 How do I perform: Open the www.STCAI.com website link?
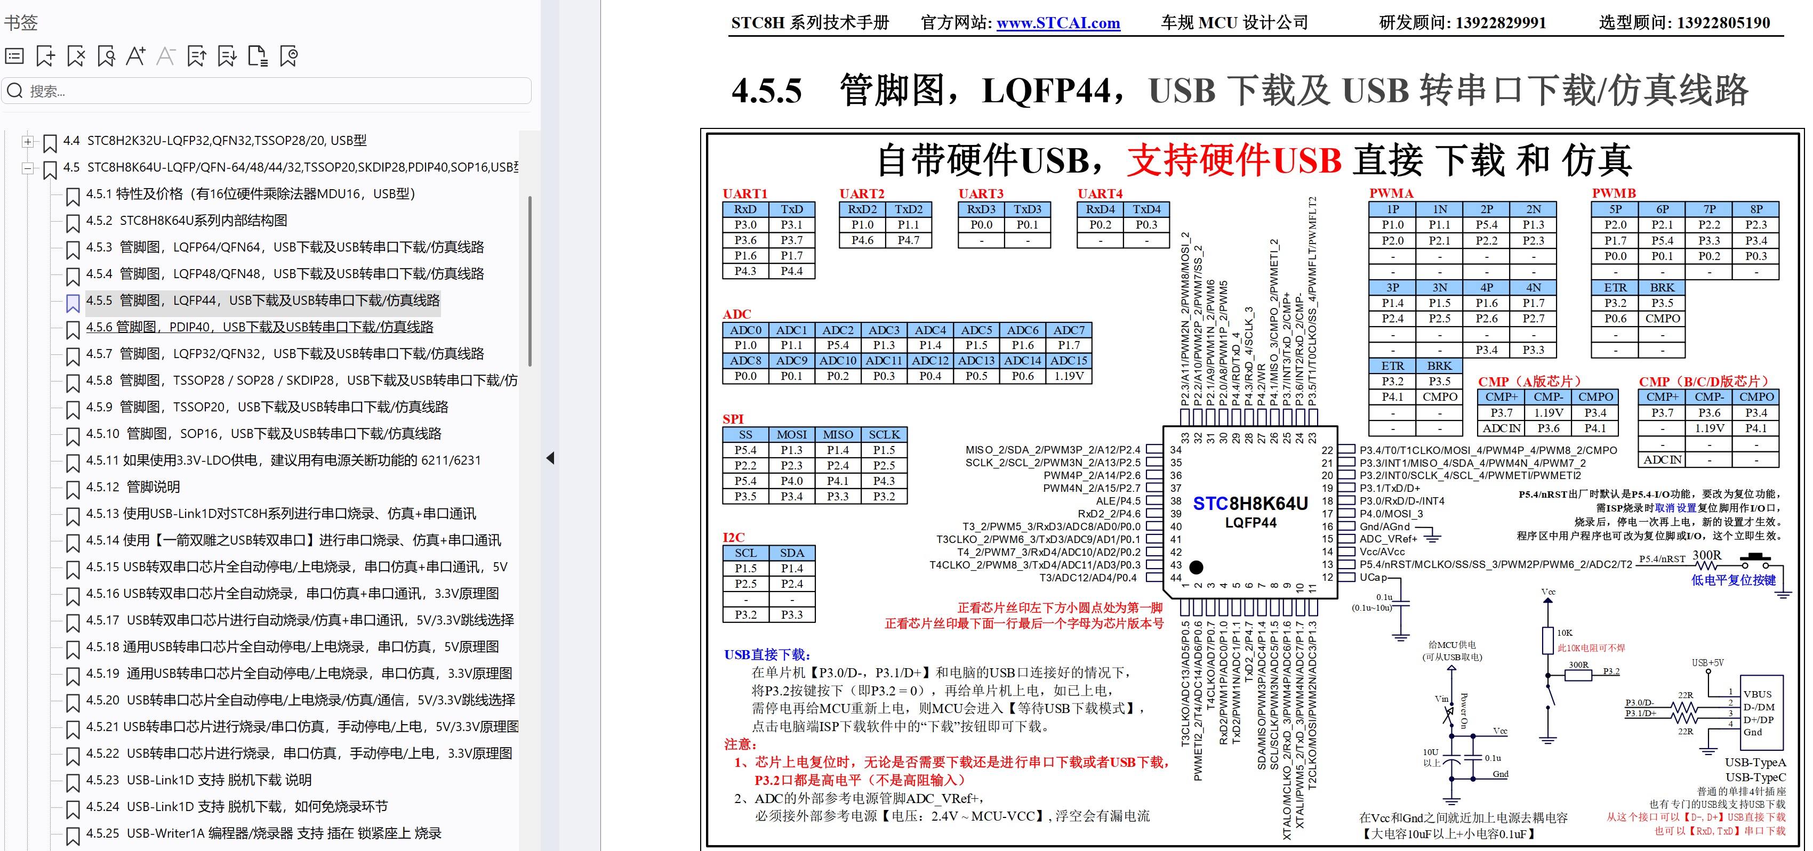point(1058,23)
